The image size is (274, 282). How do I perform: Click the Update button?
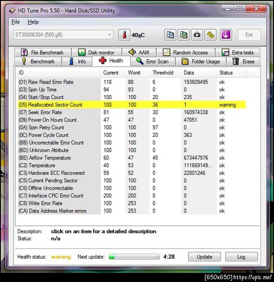(x=204, y=256)
